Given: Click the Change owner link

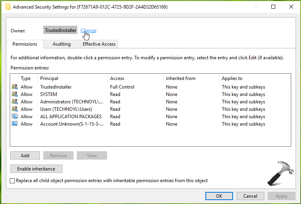Looking at the screenshot, I should 89,30.
